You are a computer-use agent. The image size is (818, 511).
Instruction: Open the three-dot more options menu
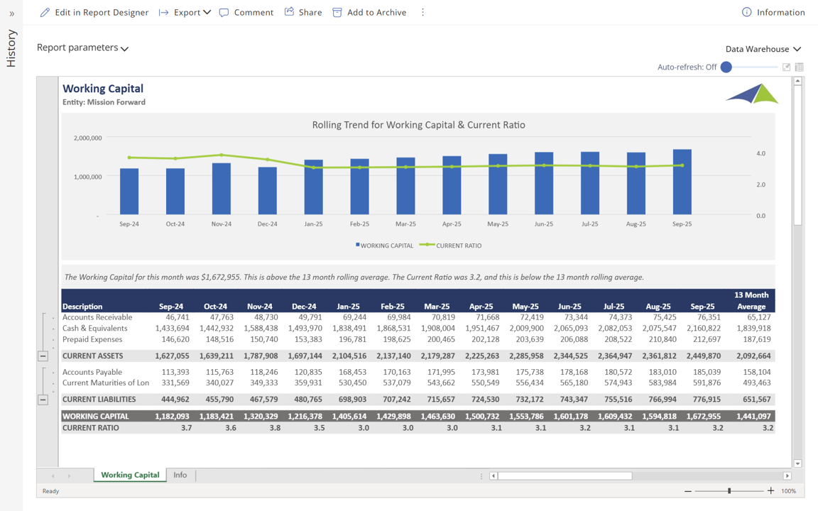(422, 12)
